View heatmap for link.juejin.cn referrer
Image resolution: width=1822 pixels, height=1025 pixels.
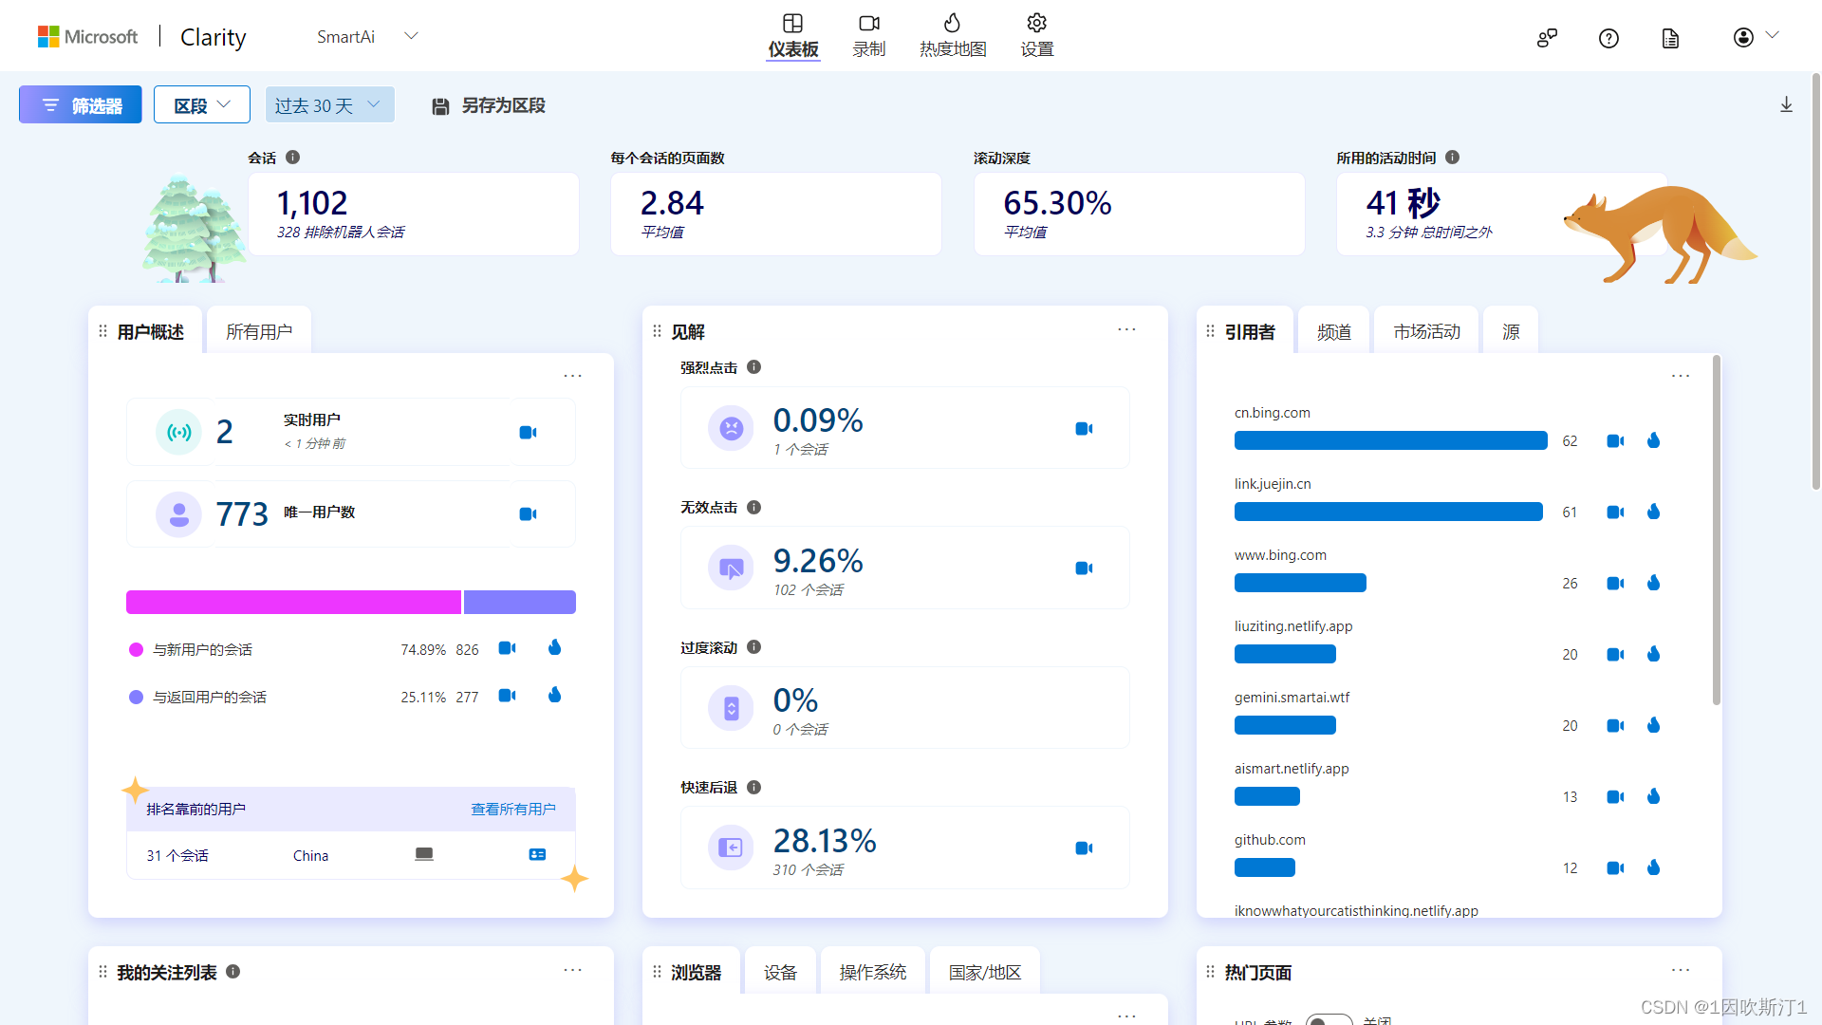(1653, 512)
